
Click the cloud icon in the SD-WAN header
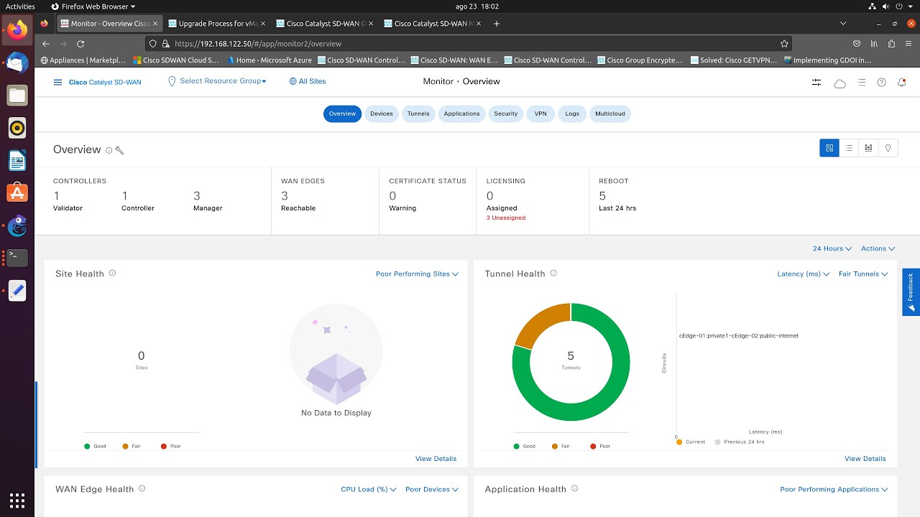point(839,83)
